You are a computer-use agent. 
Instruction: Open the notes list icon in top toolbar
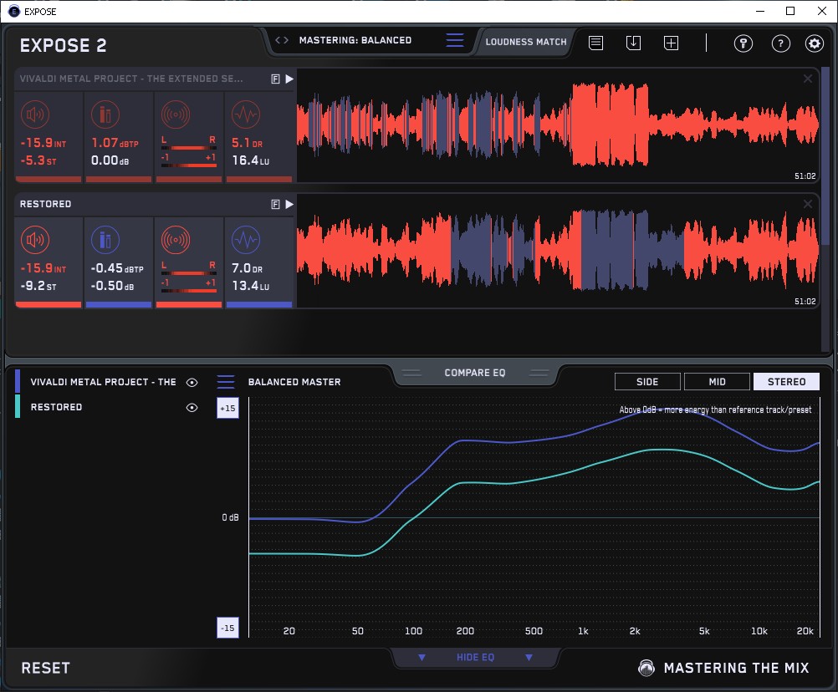596,43
